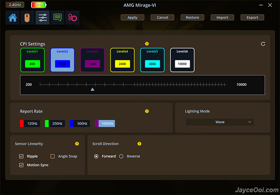280x195 pixels.
Task: Click the CPI slider triangle handle
Action: [92, 89]
